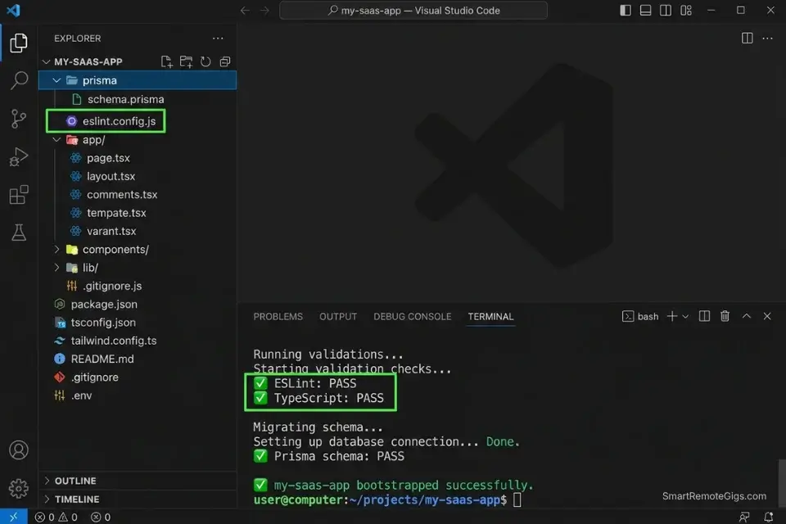Click the terminal scrollbar
The height and width of the screenshot is (524, 786).
point(781,483)
